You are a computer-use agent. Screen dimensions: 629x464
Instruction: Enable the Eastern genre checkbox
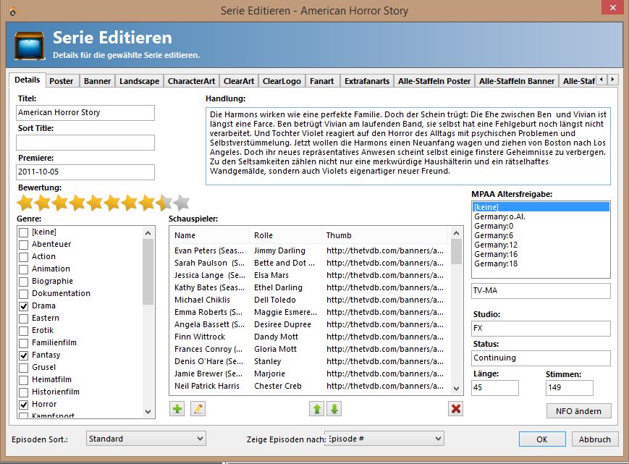[x=24, y=319]
